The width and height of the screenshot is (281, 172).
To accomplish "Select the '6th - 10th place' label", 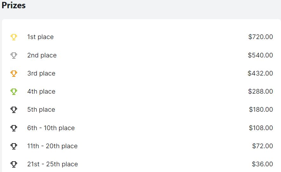I will point(51,128).
